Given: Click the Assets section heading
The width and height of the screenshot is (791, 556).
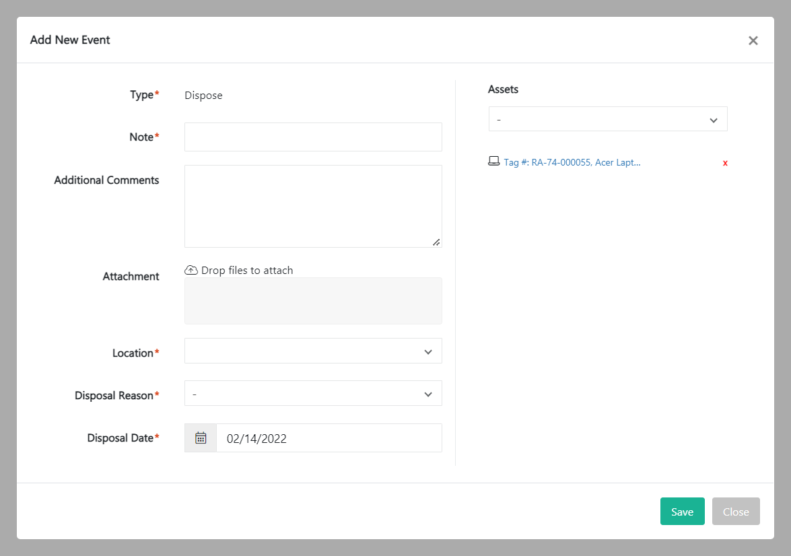Looking at the screenshot, I should click(503, 90).
